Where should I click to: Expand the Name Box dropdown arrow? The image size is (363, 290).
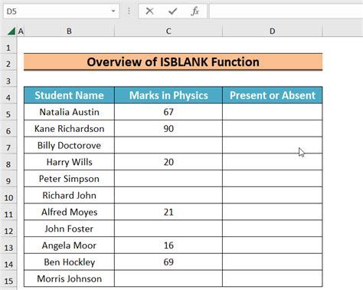pos(113,12)
